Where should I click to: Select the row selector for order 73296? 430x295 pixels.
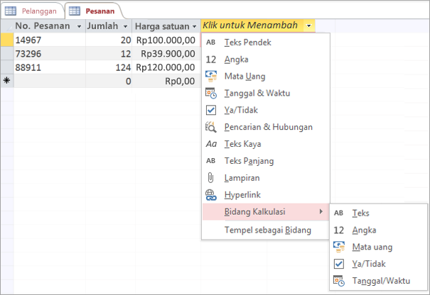(7, 54)
